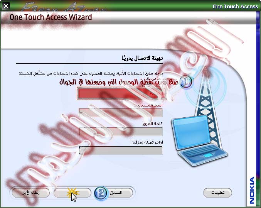Click the One Touch Access Wizard title
Image resolution: width=261 pixels, height=208 pixels.
(51, 17)
